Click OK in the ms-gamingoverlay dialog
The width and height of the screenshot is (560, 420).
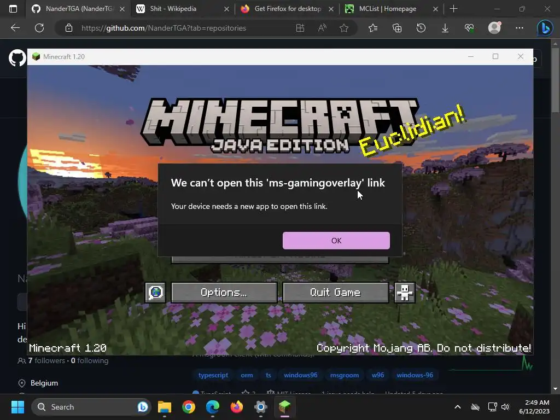click(336, 241)
